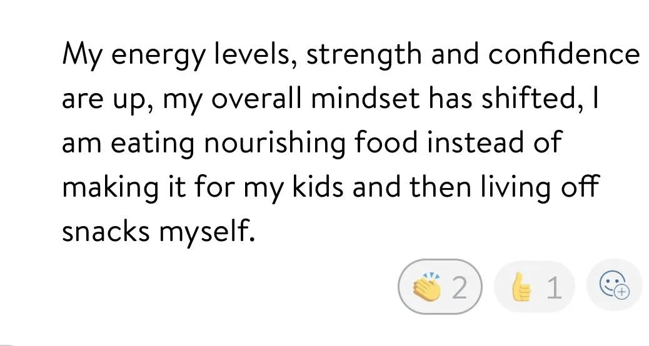Viewport: 649px width, 346px height.
Task: Click the thumbs up count 1
Action: point(553,288)
